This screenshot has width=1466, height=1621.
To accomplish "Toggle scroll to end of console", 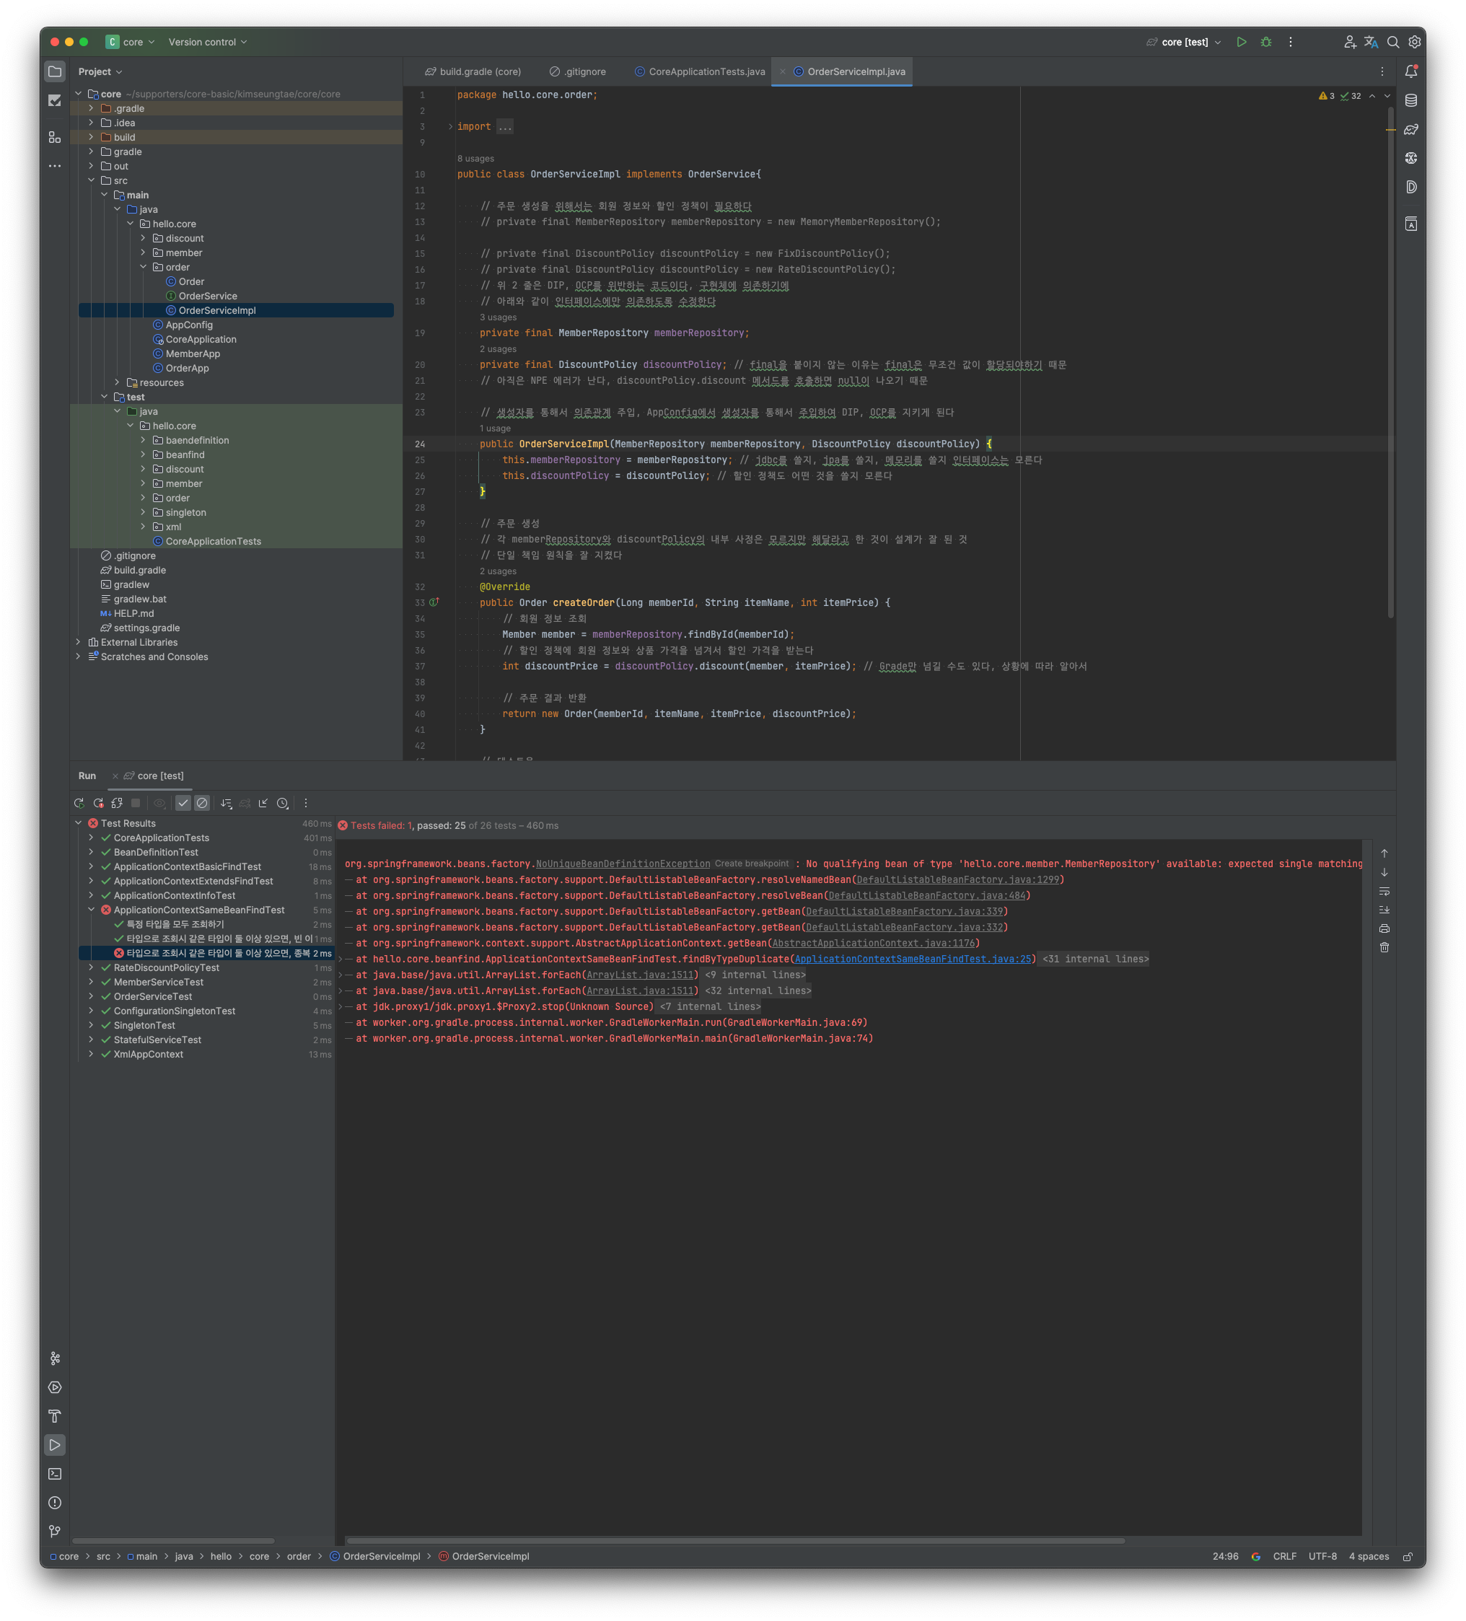I will 1384,910.
